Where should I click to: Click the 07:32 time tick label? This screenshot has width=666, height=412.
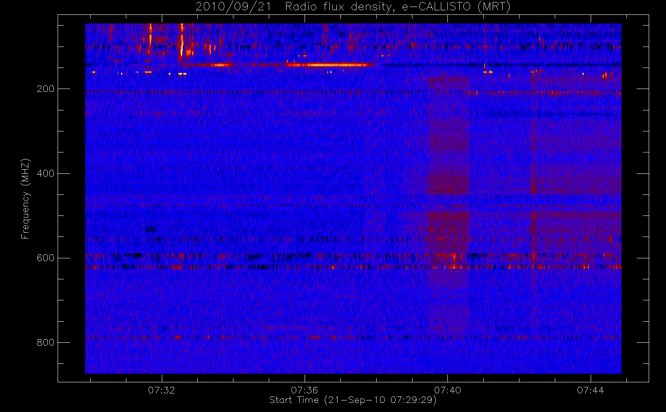(x=161, y=390)
